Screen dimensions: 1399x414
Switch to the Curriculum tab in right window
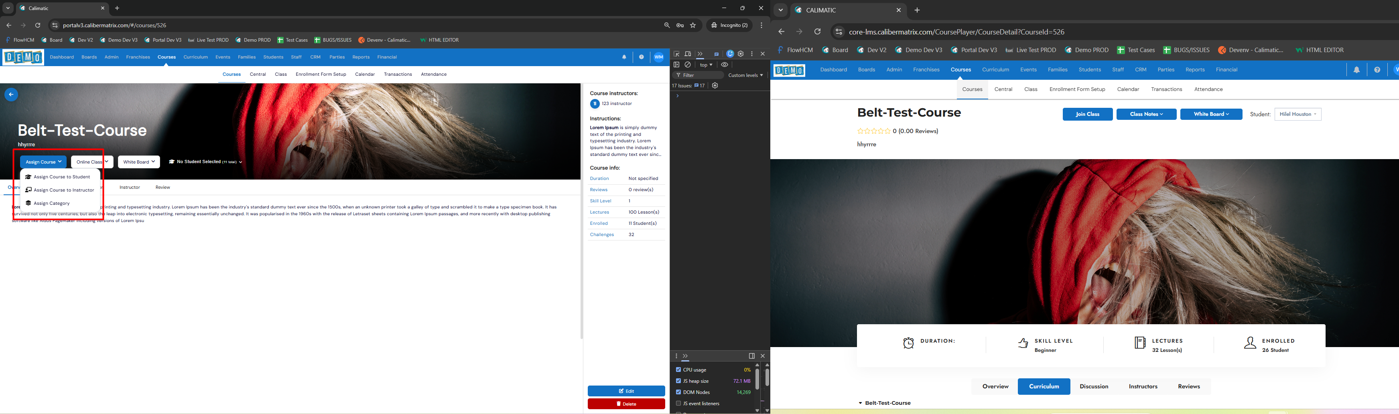[1043, 386]
